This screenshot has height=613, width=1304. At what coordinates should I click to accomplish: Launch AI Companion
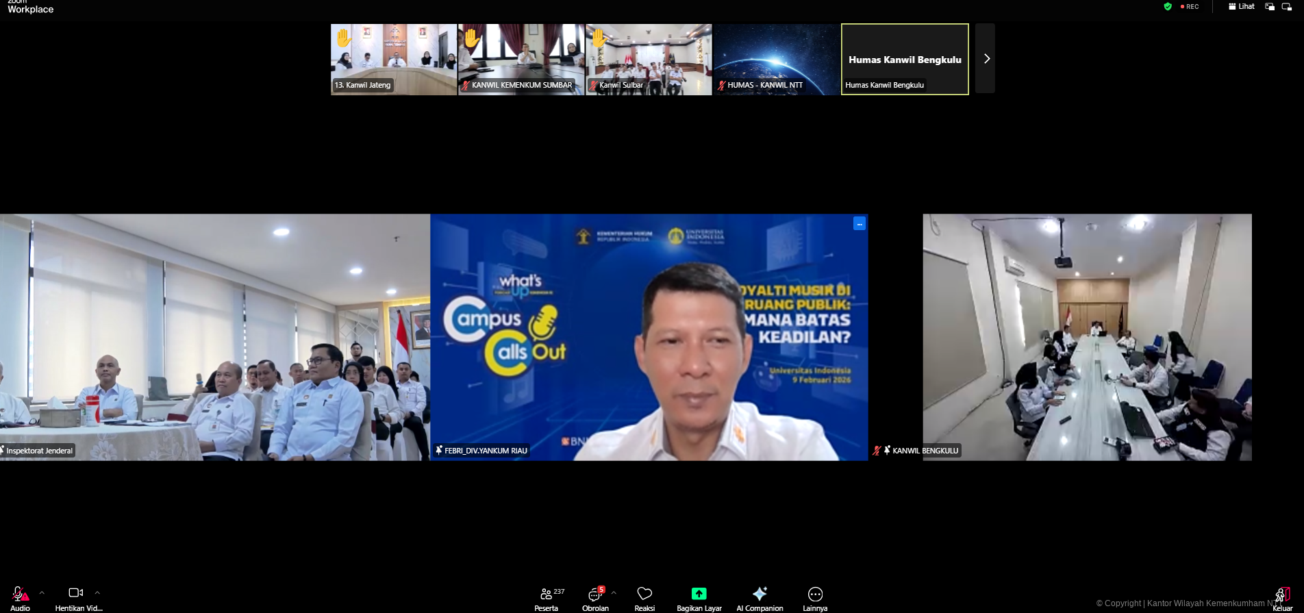760,595
